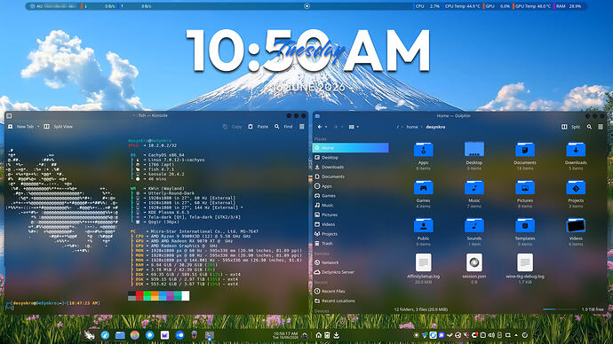The image size is (613, 344).
Task: Click RAM usage reading in top bar
Action: pos(569,6)
